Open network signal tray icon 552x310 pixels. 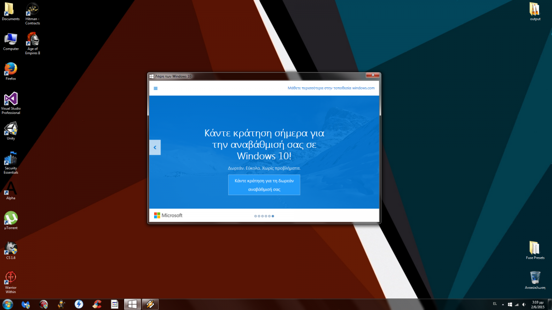point(517,304)
